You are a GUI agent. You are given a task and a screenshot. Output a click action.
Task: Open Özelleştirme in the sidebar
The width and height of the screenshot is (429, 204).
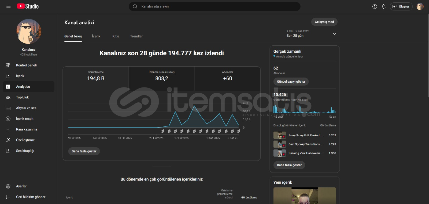coord(28,140)
